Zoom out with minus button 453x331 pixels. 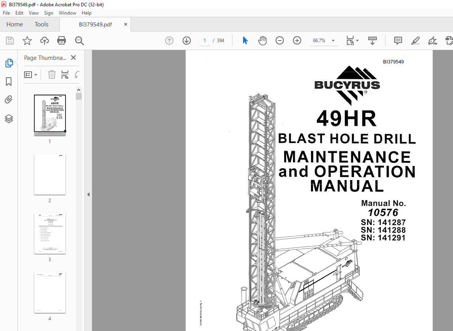click(280, 41)
